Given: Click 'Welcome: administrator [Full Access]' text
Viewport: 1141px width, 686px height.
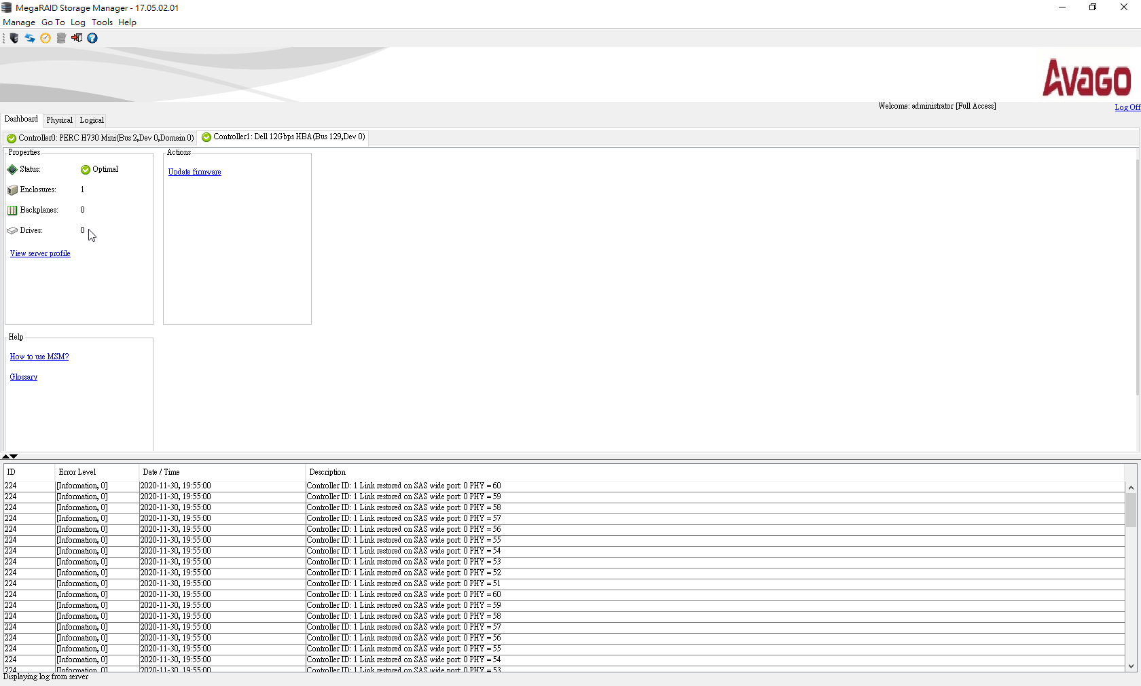Looking at the screenshot, I should [x=937, y=106].
